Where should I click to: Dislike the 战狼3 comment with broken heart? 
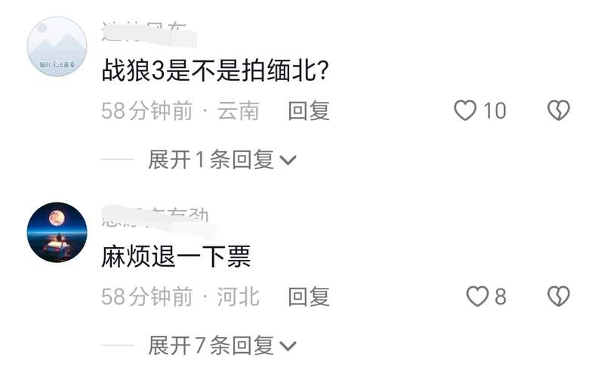point(559,110)
